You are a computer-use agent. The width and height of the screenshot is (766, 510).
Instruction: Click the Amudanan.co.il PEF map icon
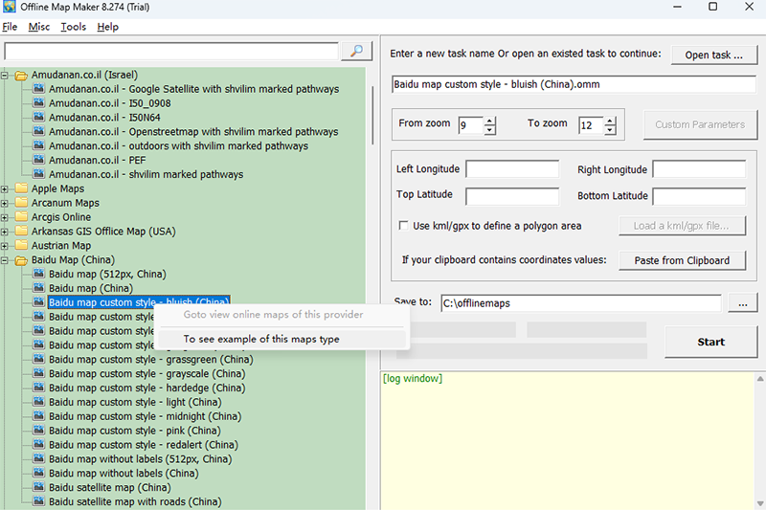click(38, 160)
